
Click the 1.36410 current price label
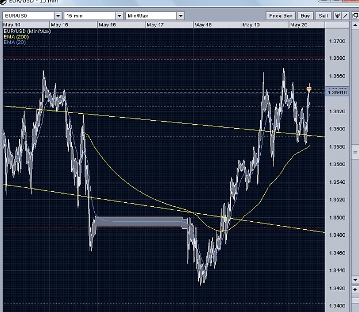[x=337, y=93]
